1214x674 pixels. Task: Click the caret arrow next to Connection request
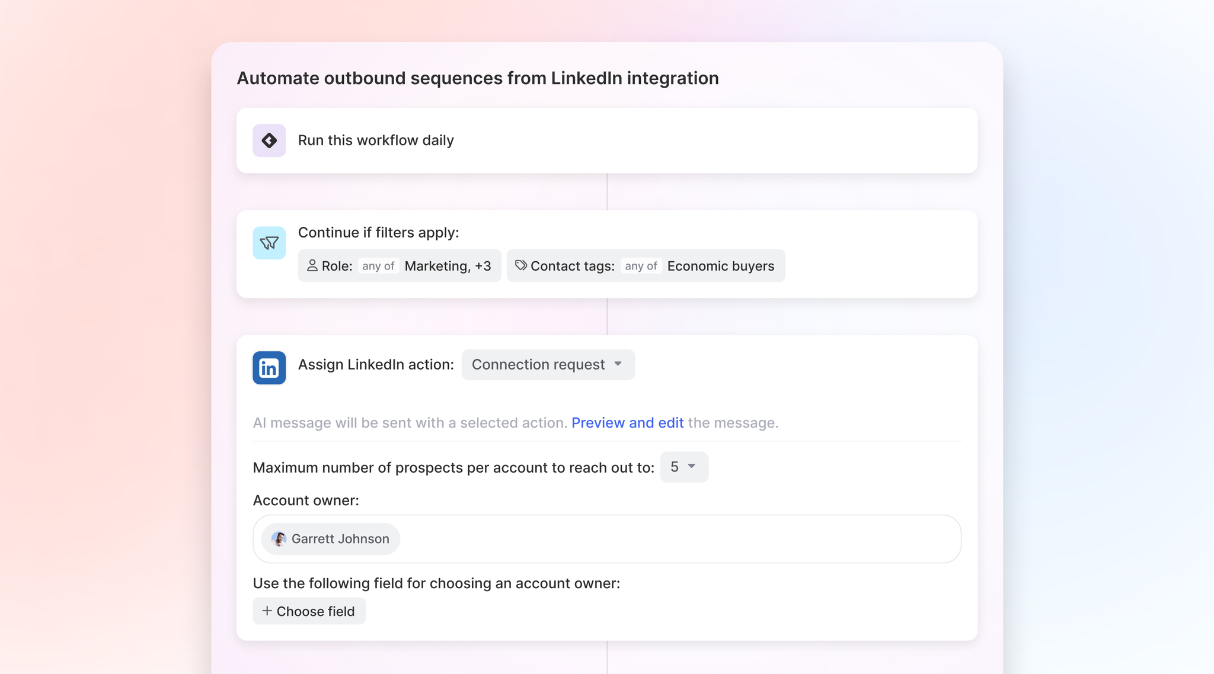pyautogui.click(x=618, y=364)
